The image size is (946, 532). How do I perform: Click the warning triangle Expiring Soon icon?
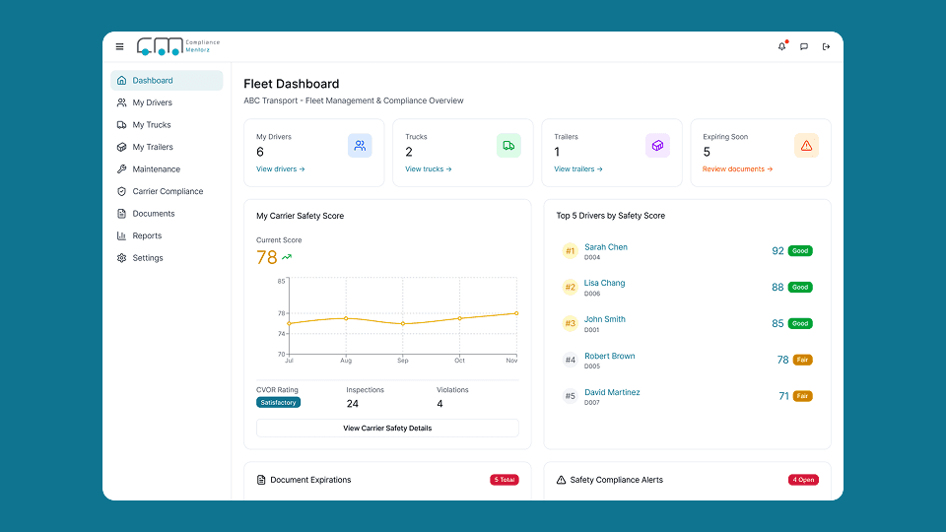pos(806,146)
